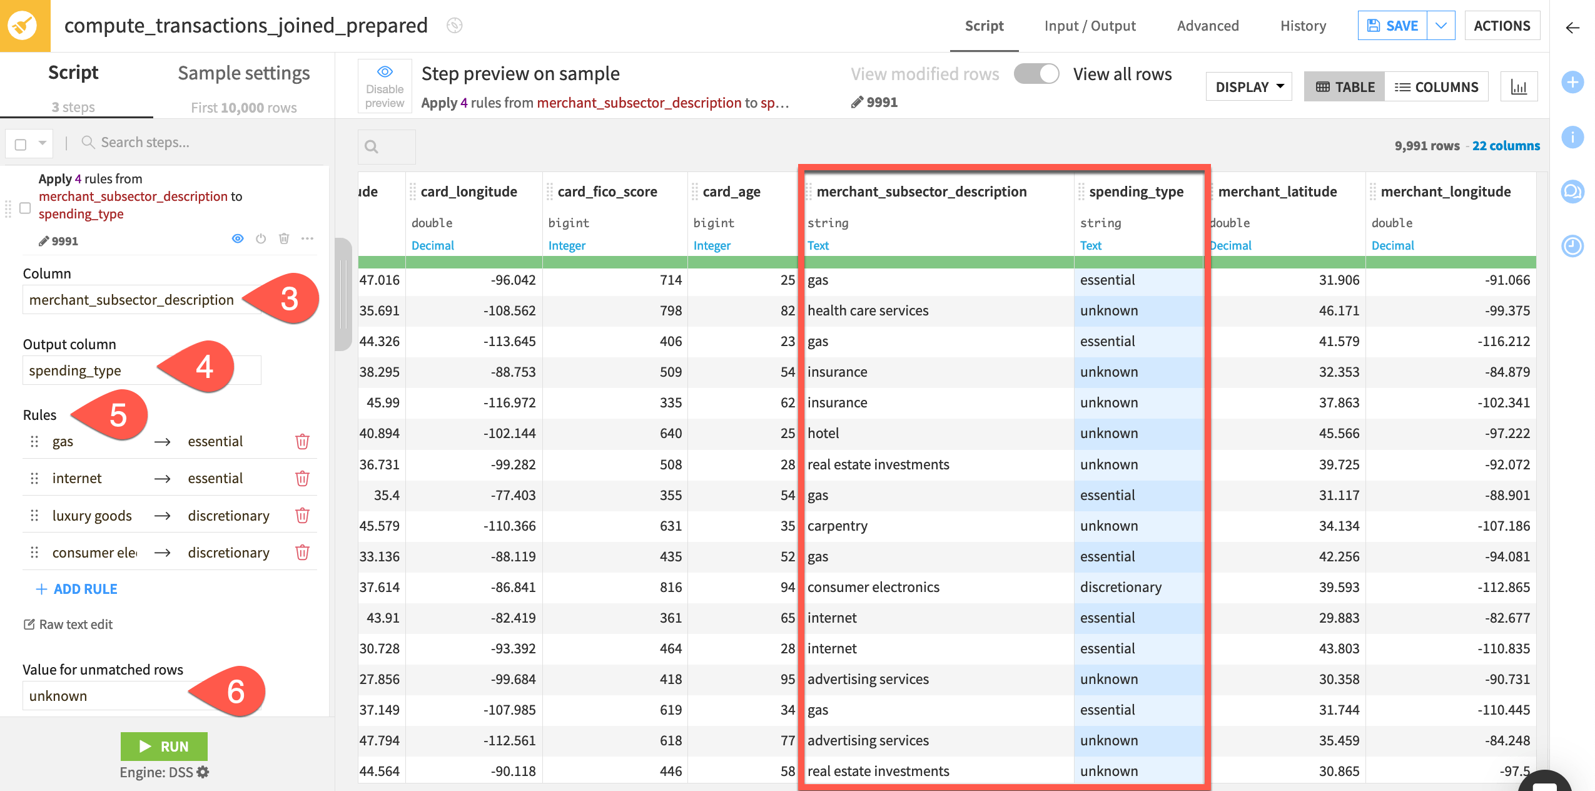Click the engine settings gear icon

[203, 772]
